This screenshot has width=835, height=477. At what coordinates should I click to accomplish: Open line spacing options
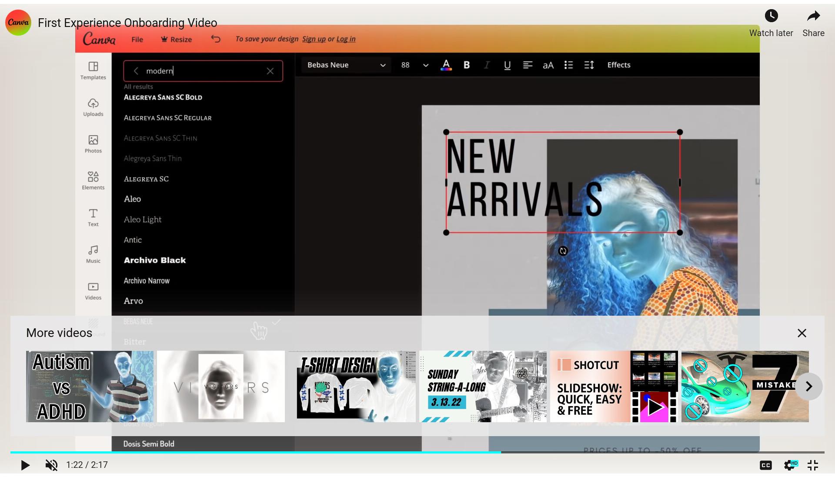coord(589,65)
